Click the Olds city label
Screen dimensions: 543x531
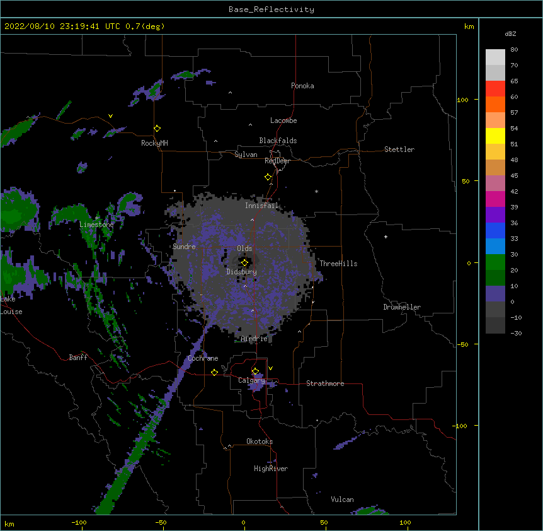pyautogui.click(x=244, y=248)
